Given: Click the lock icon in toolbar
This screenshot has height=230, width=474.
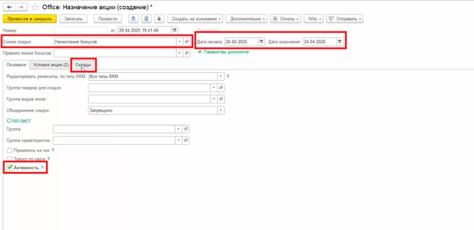Looking at the screenshot, I should [x=159, y=19].
